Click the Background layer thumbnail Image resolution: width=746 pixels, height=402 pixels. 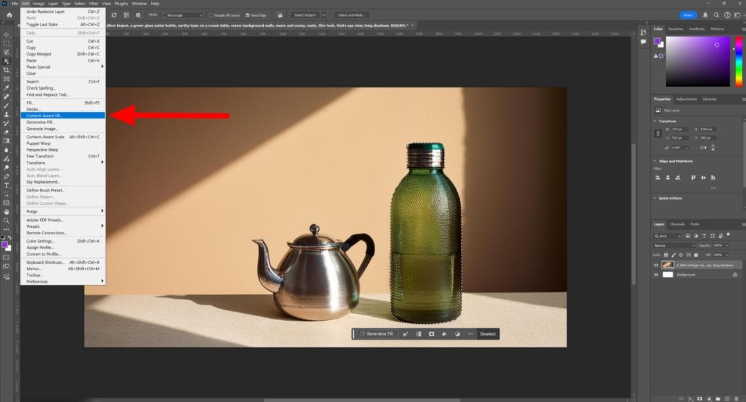pos(668,275)
